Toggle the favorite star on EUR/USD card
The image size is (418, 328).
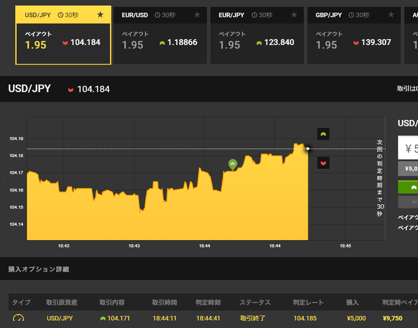pyautogui.click(x=197, y=15)
